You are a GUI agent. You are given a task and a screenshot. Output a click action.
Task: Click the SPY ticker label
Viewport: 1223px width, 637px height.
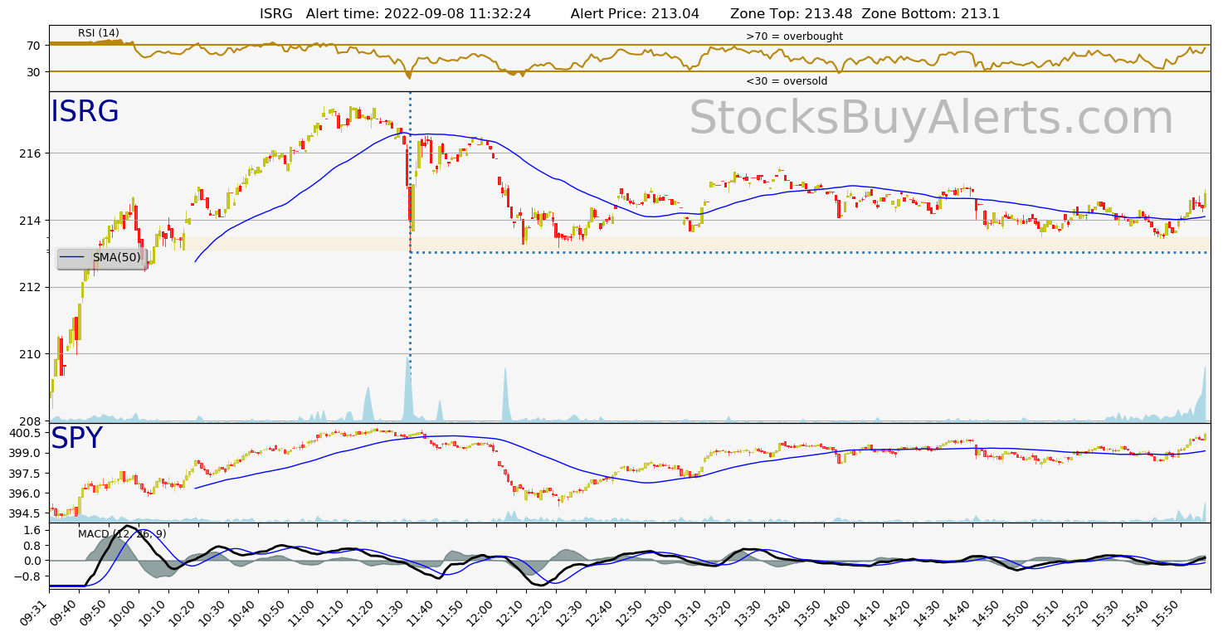76,439
